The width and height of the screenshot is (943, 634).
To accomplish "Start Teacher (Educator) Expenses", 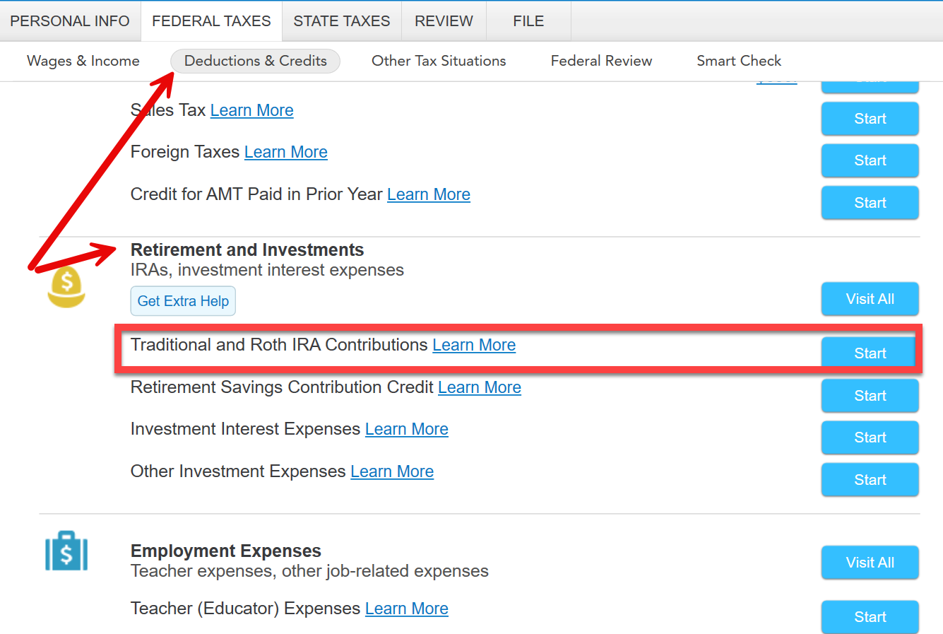I will point(870,616).
